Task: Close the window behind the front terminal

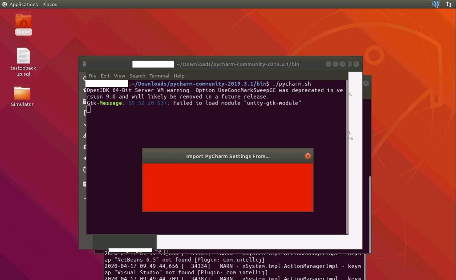Action: pos(356,64)
